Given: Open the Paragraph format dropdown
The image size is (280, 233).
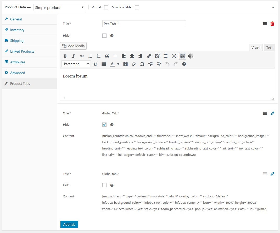Looking at the screenshot, I should point(76,64).
